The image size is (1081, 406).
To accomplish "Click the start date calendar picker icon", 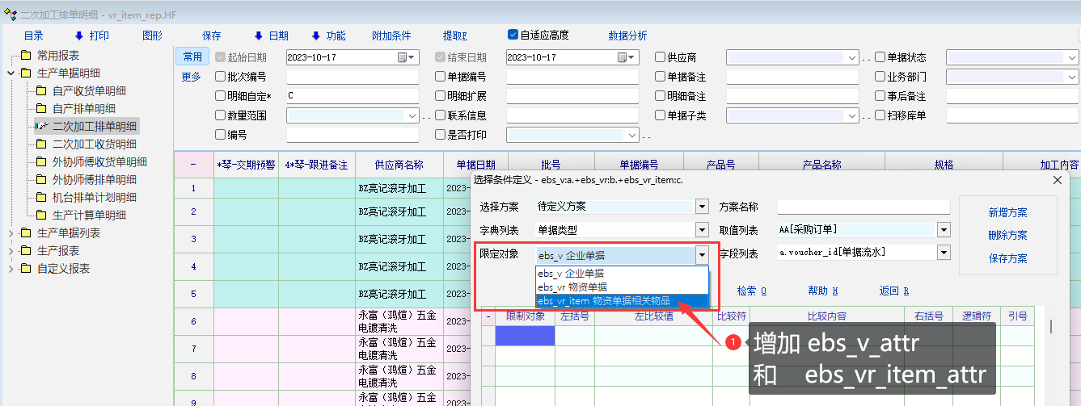I will point(402,57).
